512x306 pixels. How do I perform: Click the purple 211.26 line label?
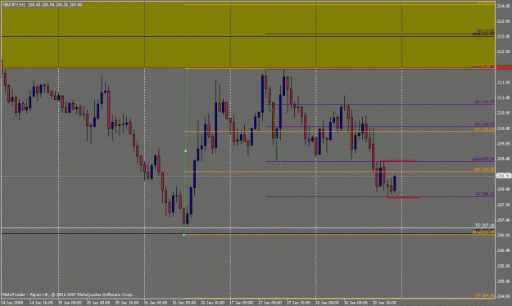coord(485,101)
